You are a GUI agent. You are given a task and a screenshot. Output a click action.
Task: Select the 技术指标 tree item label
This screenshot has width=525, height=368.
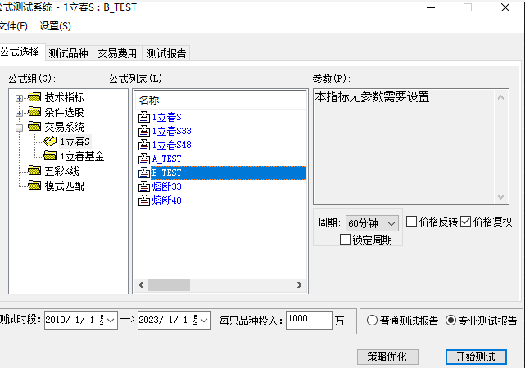click(64, 97)
